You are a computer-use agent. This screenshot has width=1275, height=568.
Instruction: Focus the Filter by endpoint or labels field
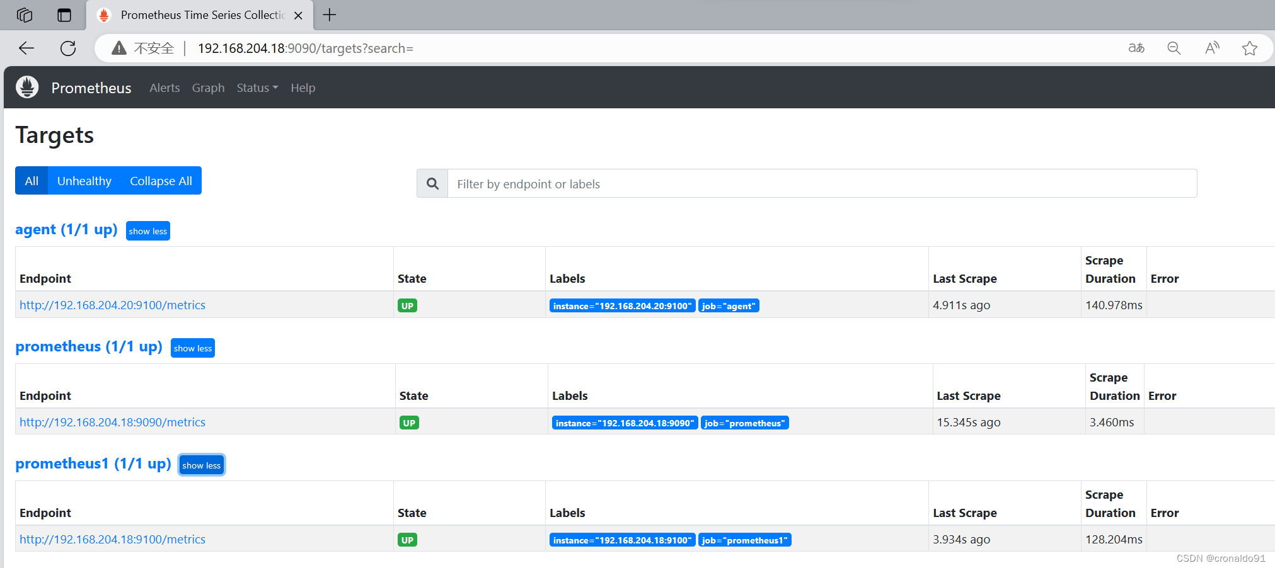point(822,183)
